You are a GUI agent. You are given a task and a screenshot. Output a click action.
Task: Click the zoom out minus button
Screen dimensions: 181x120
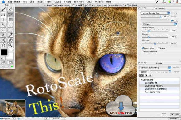(x=14, y=118)
